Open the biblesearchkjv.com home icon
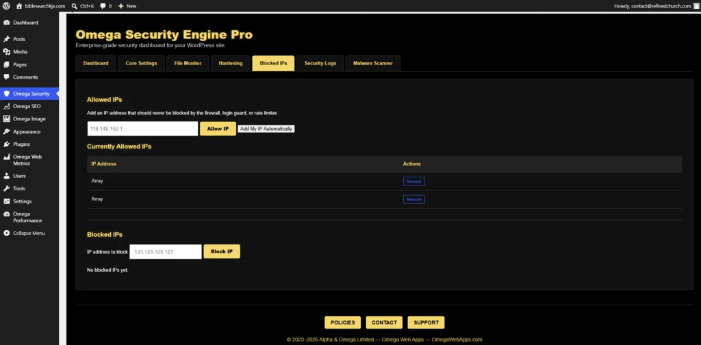 coord(18,5)
